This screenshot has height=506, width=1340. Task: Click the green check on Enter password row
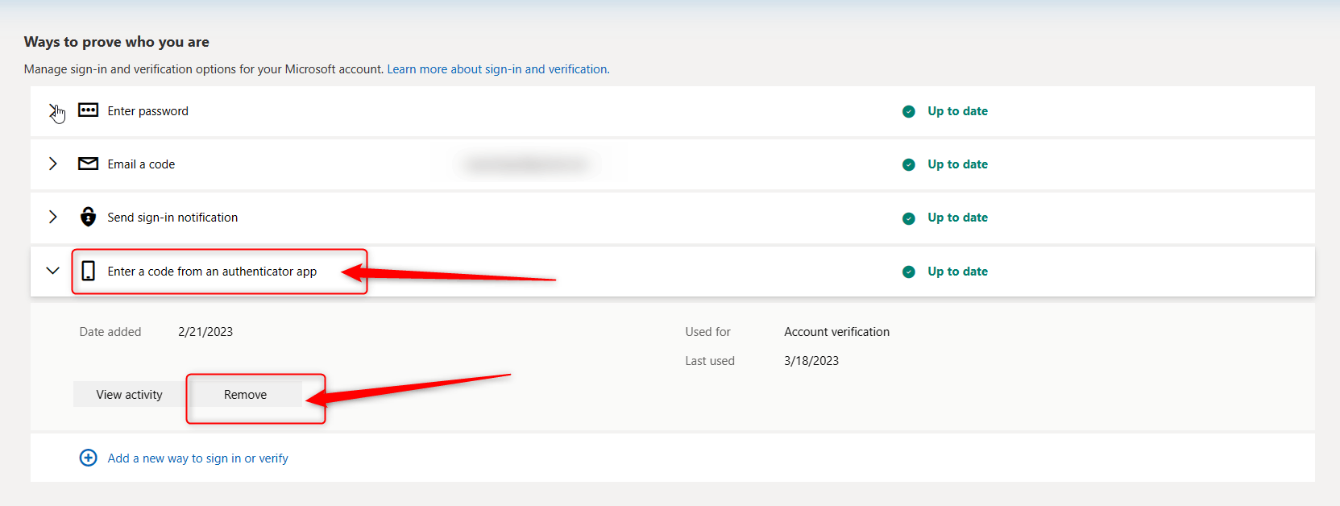pyautogui.click(x=909, y=111)
